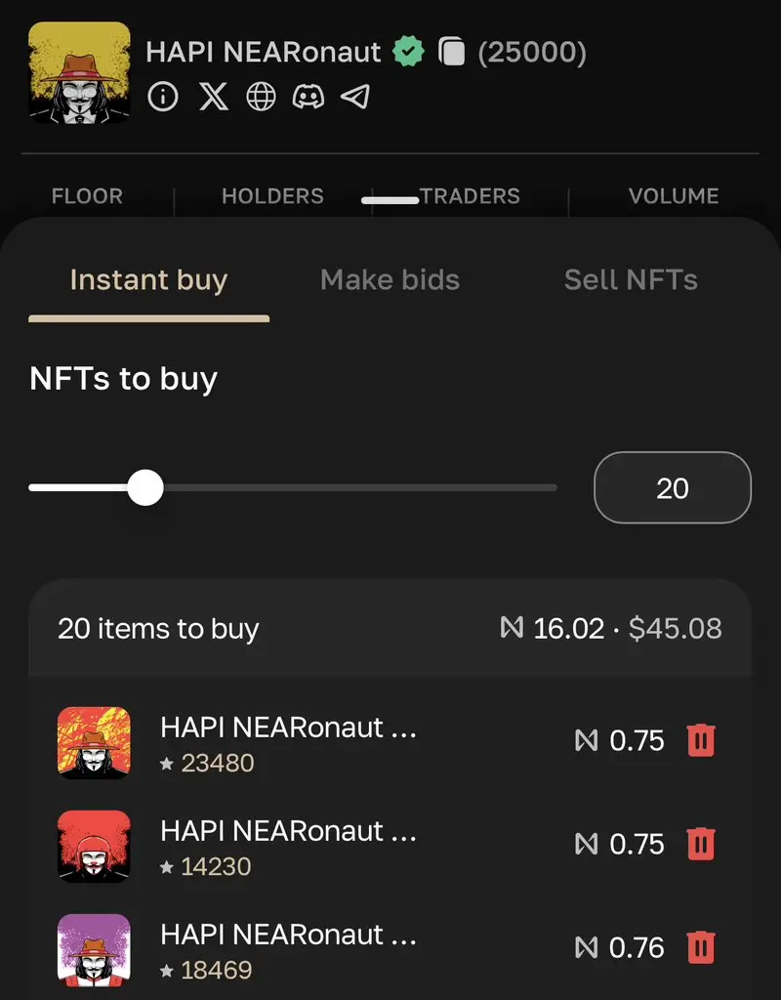Click the collection supply copy icon
Viewport: 781px width, 1000px height.
point(452,52)
